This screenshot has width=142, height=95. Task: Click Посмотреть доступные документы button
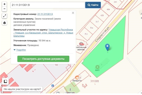point(43,59)
